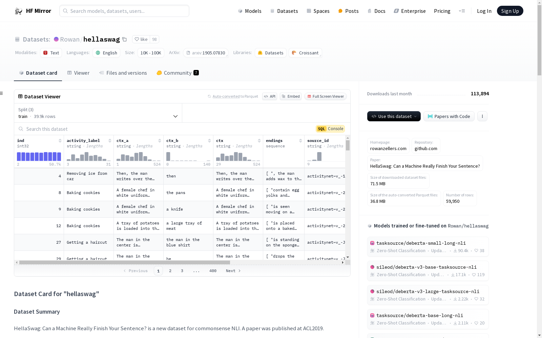Filter by the Text modality tag
The height and width of the screenshot is (338, 542).
(x=51, y=53)
